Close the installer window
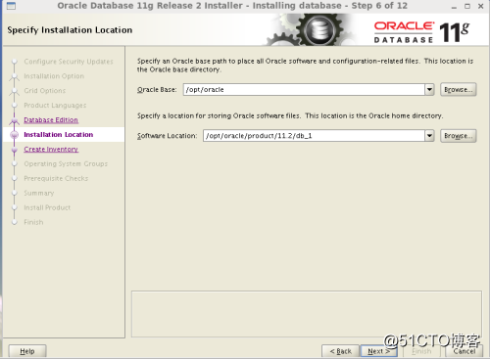Screen dimensions: 490x359 [481, 6]
